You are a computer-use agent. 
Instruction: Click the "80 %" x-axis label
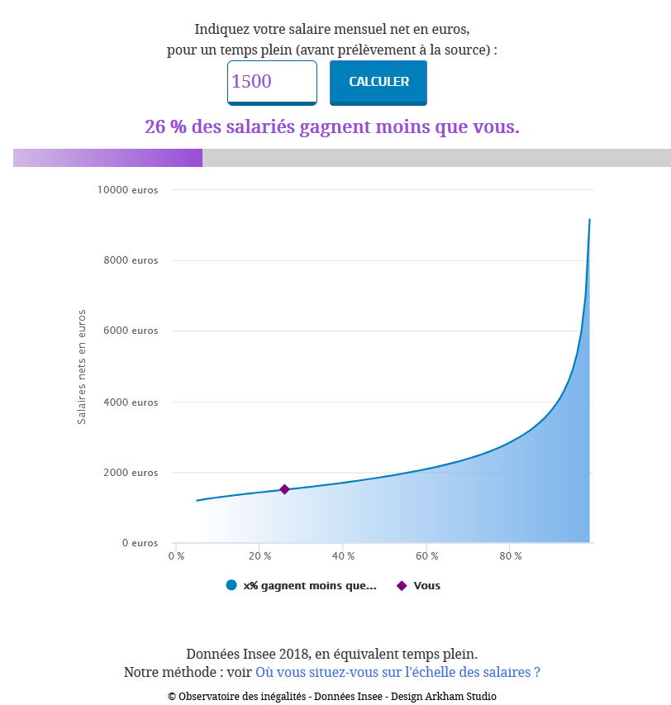click(511, 556)
